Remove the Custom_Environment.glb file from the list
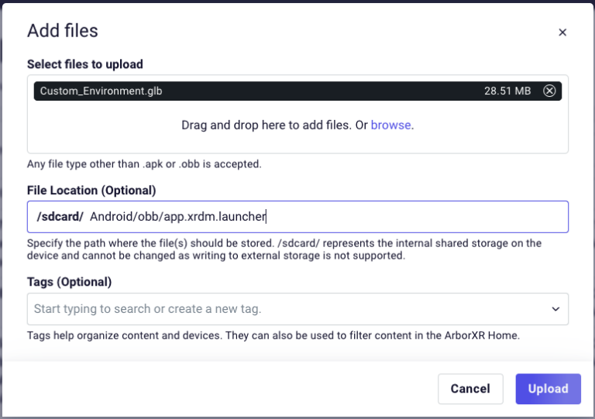Screen dimensions: 595x419 [549, 91]
